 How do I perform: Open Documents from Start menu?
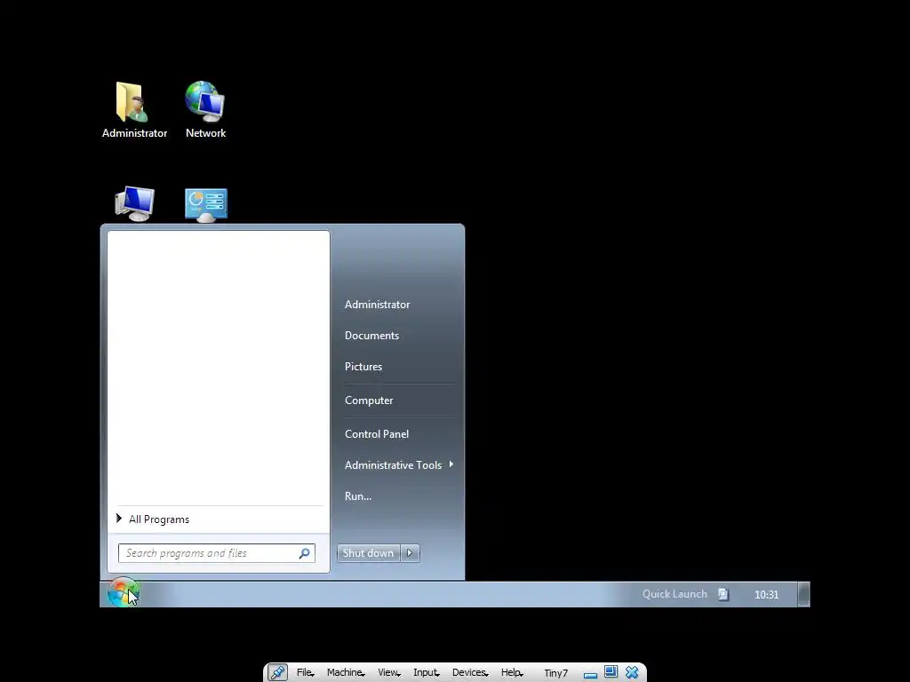(x=372, y=336)
